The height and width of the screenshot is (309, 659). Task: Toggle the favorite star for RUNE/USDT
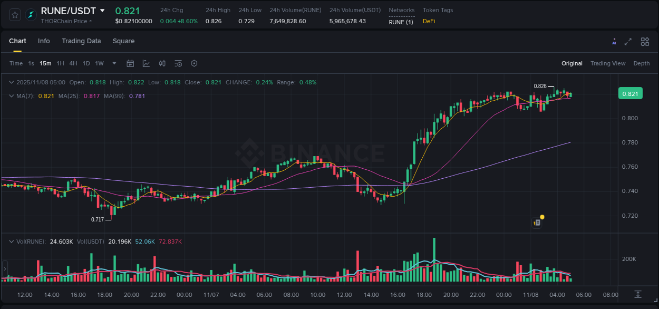point(14,15)
